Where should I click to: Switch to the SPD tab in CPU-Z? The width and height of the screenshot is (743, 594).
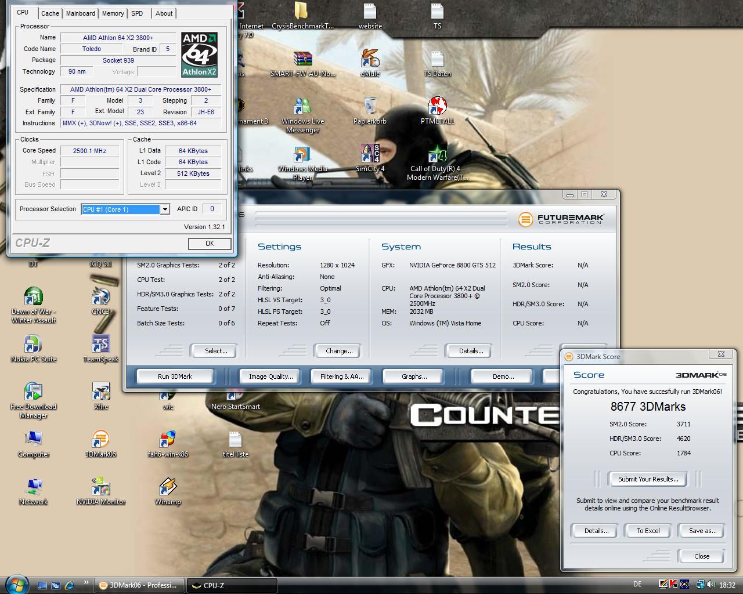137,13
